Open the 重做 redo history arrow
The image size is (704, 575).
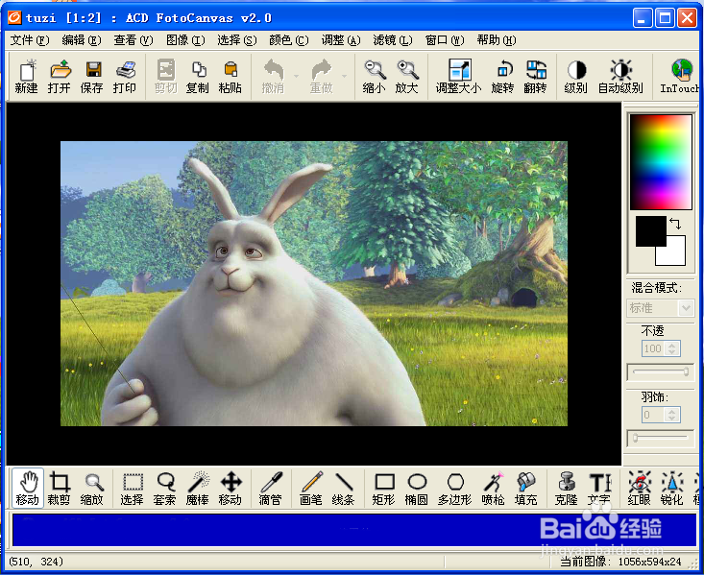coord(345,76)
